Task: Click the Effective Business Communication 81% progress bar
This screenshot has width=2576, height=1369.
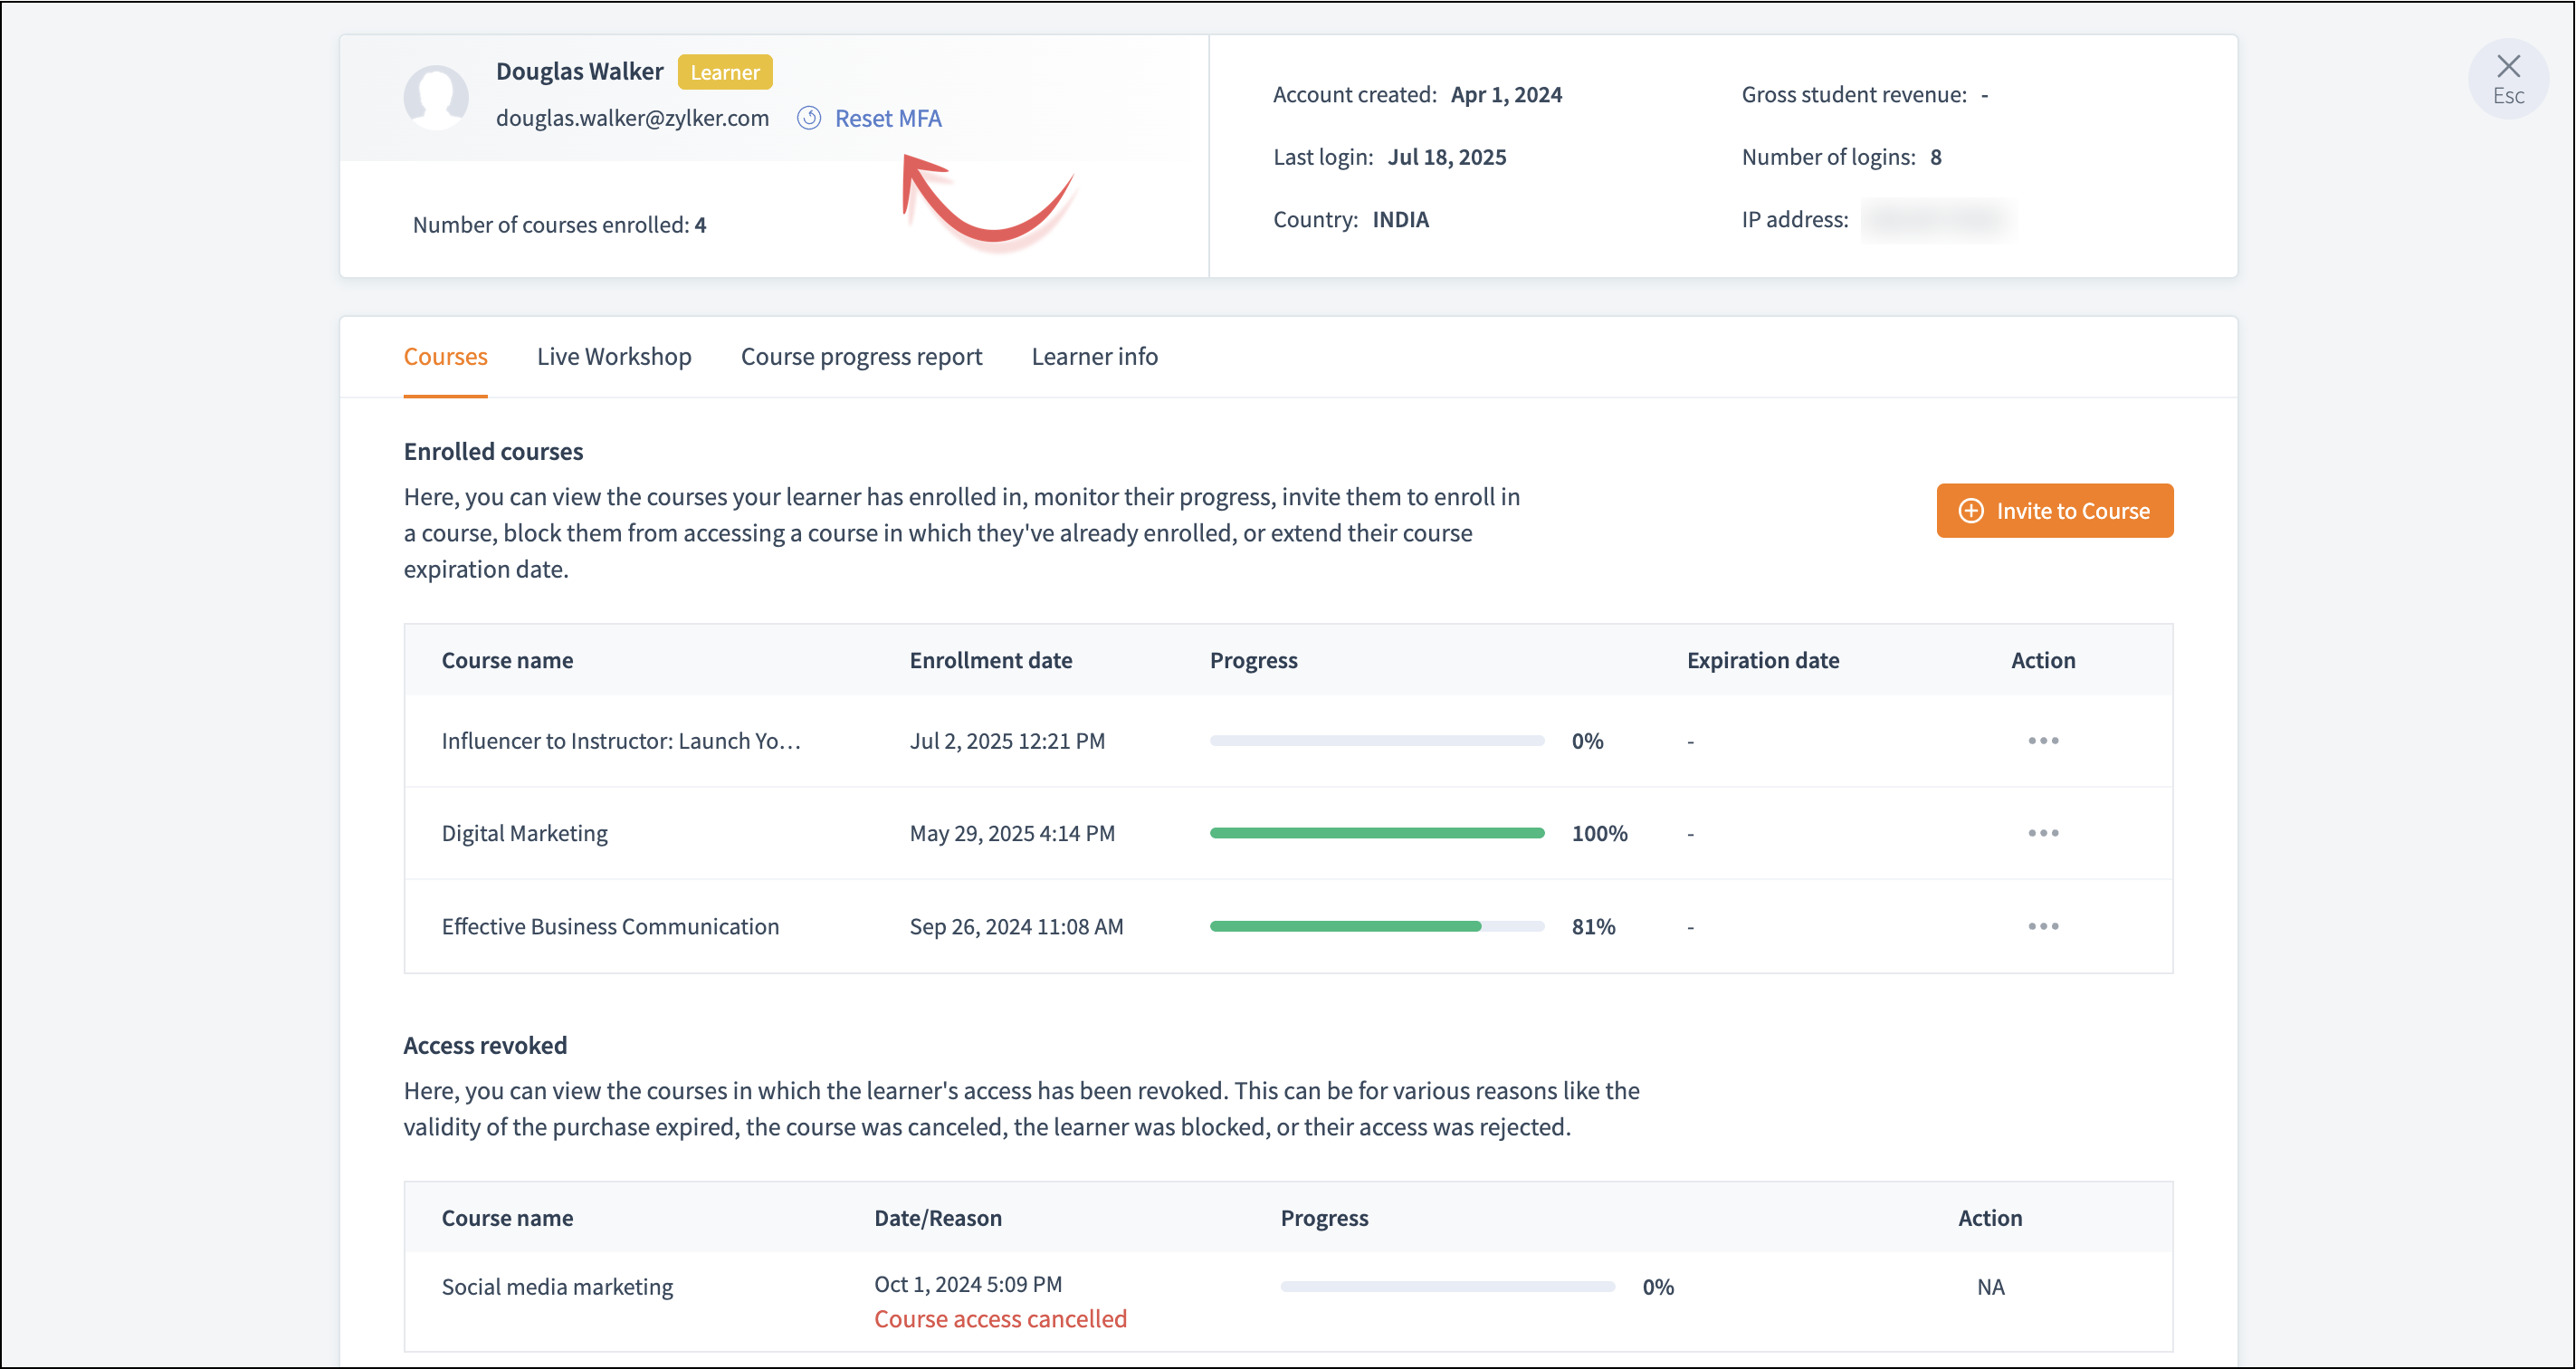Action: [x=1376, y=926]
